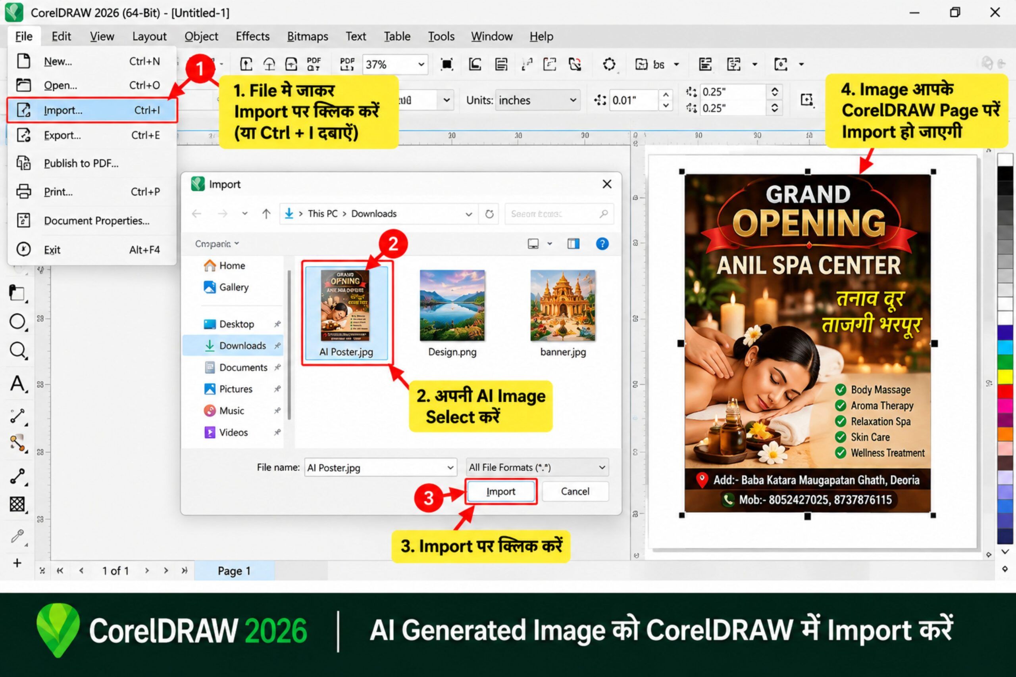Click the Cancel button in Import dialog
The height and width of the screenshot is (677, 1016).
pyautogui.click(x=575, y=491)
